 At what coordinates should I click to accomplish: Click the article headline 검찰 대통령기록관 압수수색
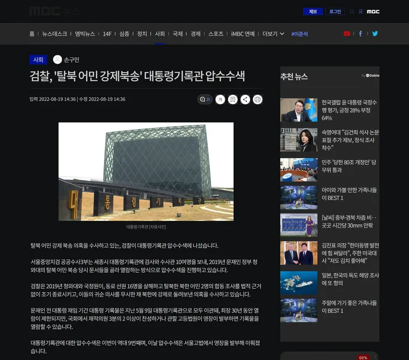point(137,76)
